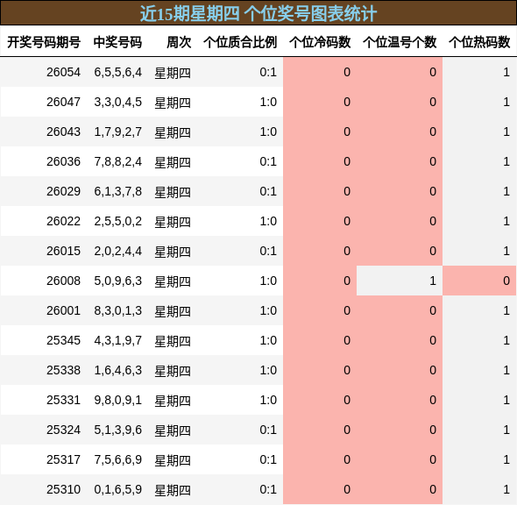Viewport: 517px width, 505px height.
Task: Select issue number 26001
Action: (x=63, y=310)
